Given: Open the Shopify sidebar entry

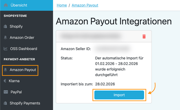Looking at the screenshot, I should pyautogui.click(x=16, y=26).
